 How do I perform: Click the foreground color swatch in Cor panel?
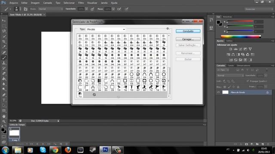click(218, 22)
